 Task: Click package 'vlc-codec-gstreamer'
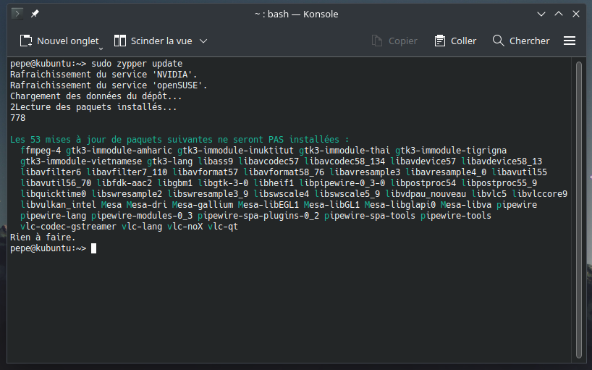click(x=68, y=227)
